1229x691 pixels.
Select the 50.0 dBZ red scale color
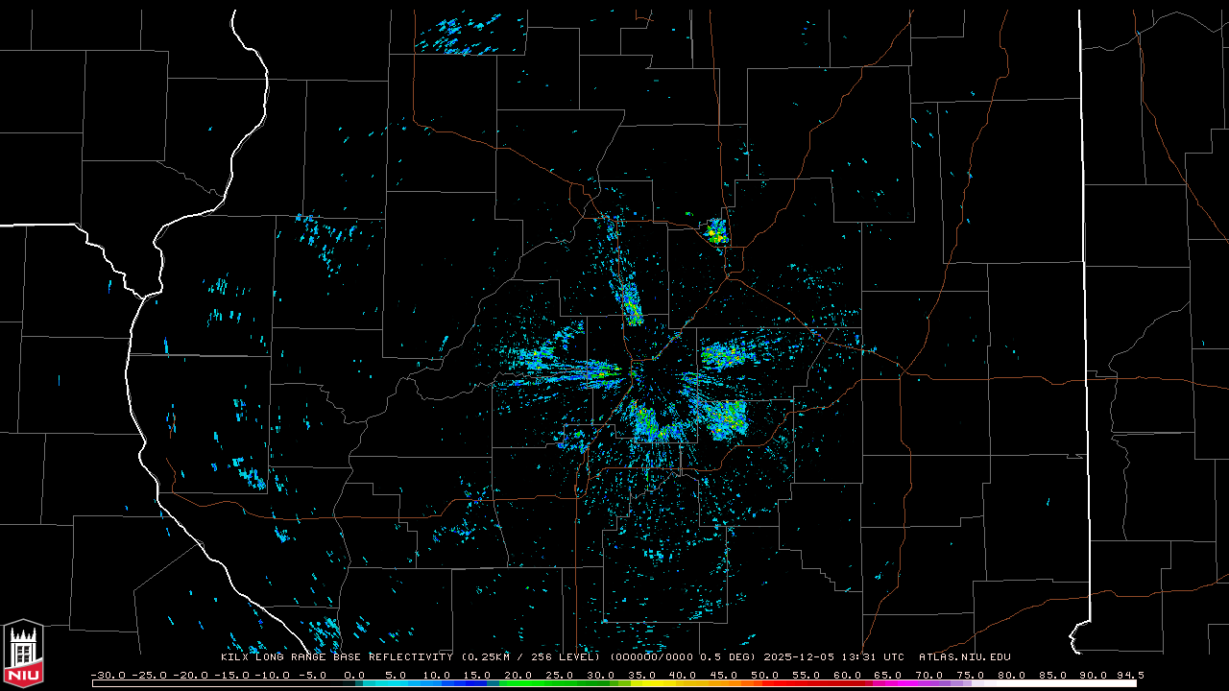coord(765,683)
